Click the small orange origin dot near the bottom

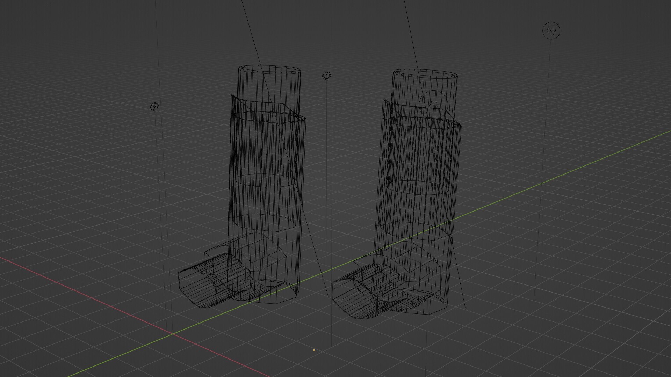pos(314,350)
